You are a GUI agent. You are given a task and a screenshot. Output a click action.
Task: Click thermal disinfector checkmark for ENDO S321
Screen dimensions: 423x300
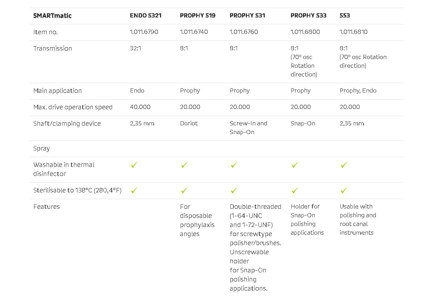coord(134,165)
